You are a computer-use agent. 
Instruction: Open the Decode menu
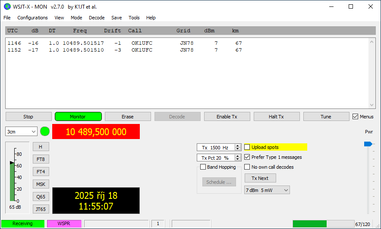coord(97,18)
